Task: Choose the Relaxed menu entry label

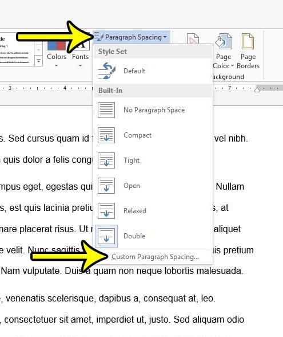Action: tap(135, 211)
